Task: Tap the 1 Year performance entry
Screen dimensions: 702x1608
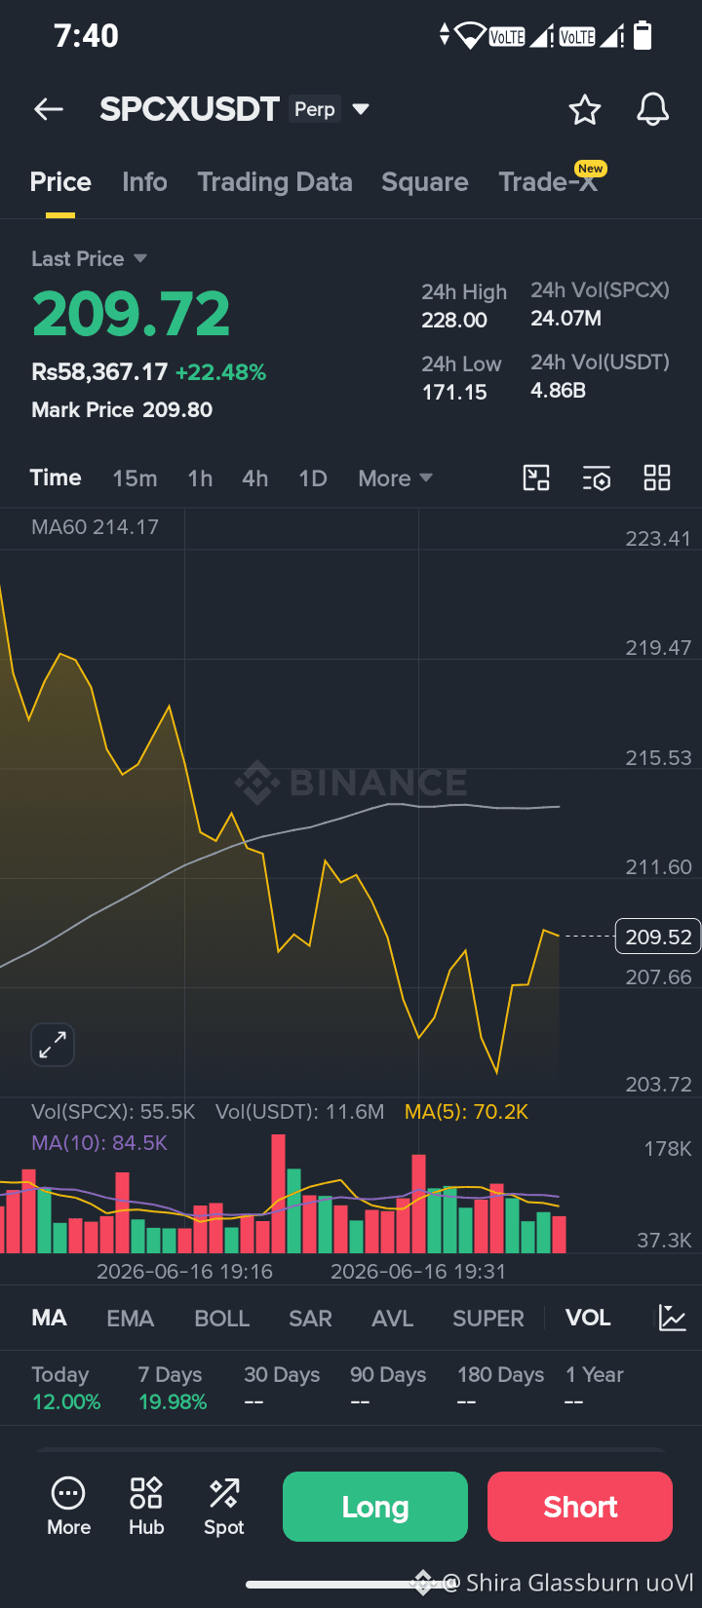Action: tap(595, 1388)
